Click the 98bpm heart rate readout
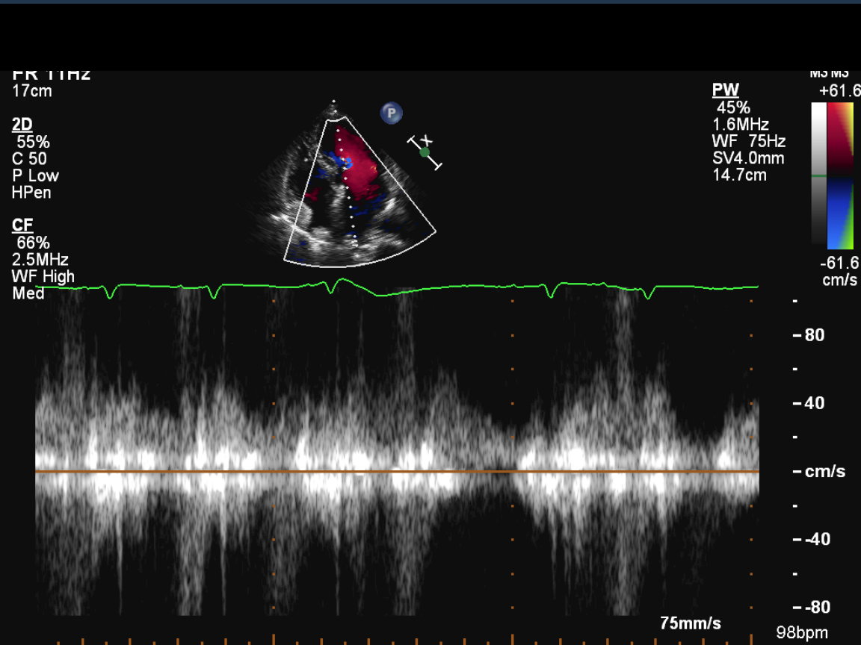861x645 pixels. coord(801,633)
